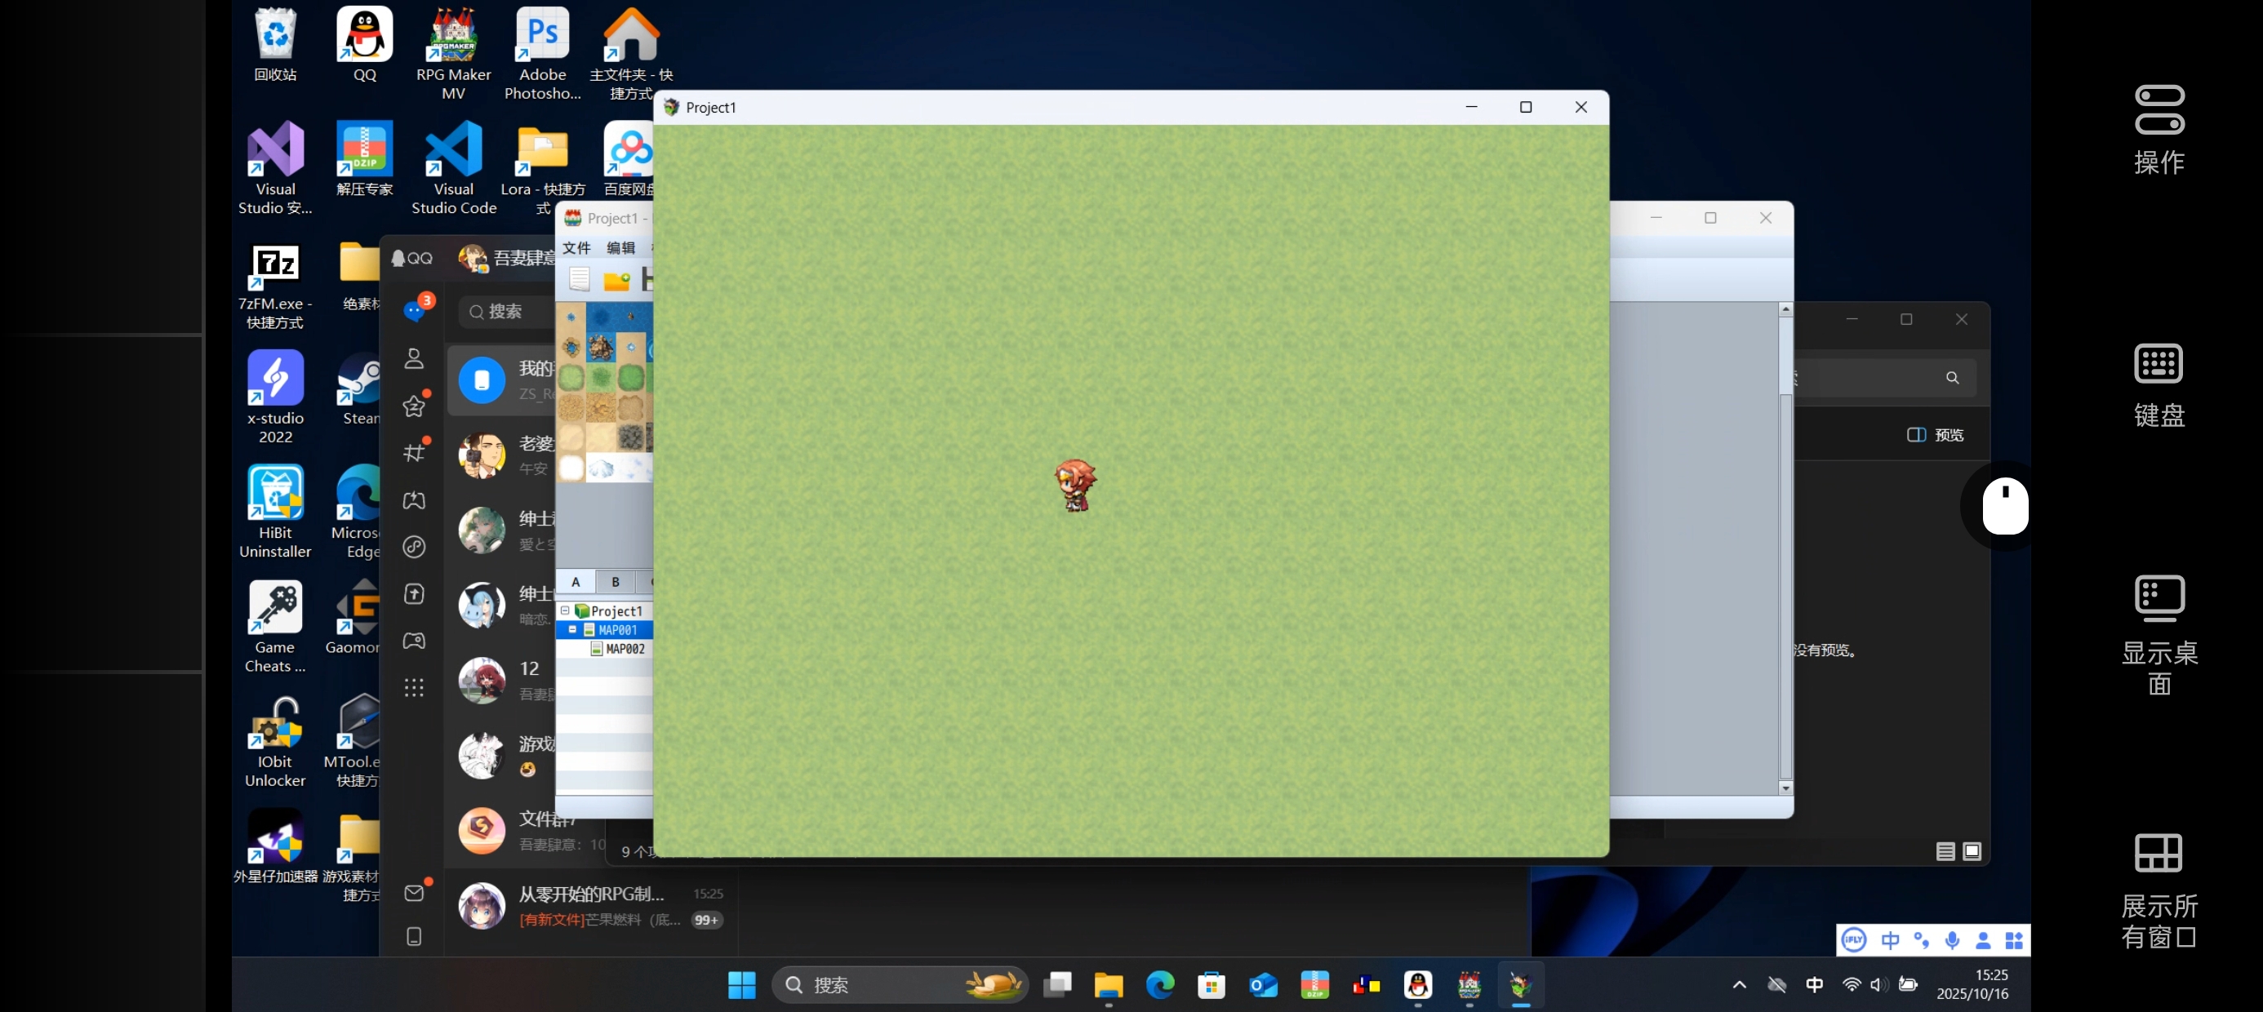Click the 中 input language indicator in tray
The height and width of the screenshot is (1012, 2263).
(1814, 985)
